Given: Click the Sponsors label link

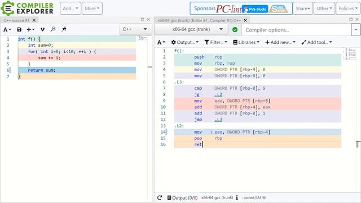Looking at the screenshot, I should pyautogui.click(x=204, y=8).
